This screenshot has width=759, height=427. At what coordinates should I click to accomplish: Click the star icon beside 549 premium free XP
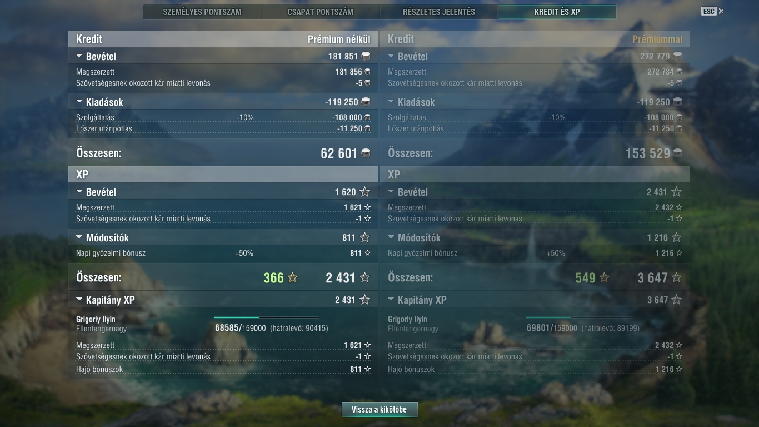coord(604,277)
